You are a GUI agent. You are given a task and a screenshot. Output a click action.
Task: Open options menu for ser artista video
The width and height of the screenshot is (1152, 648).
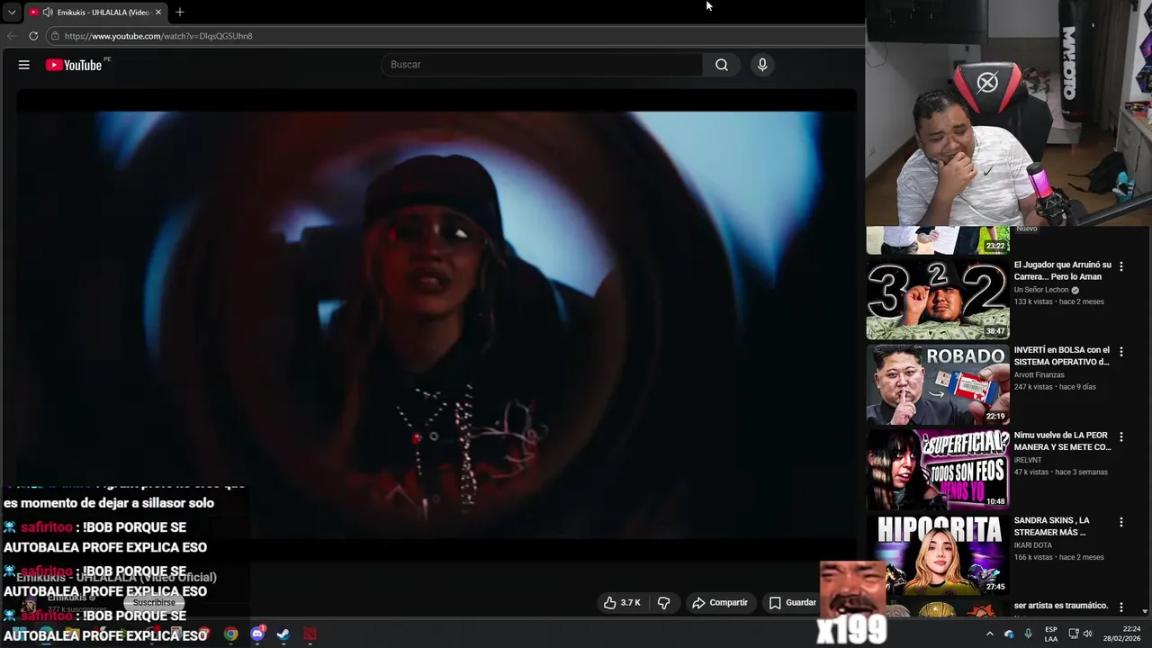tap(1121, 607)
